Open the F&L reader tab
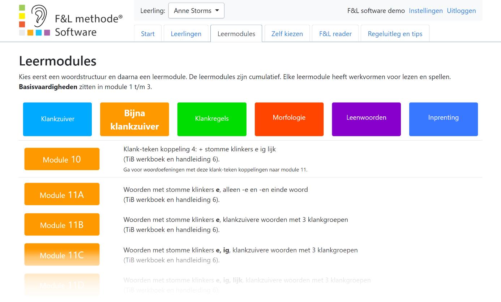Image resolution: width=501 pixels, height=302 pixels. pyautogui.click(x=335, y=34)
